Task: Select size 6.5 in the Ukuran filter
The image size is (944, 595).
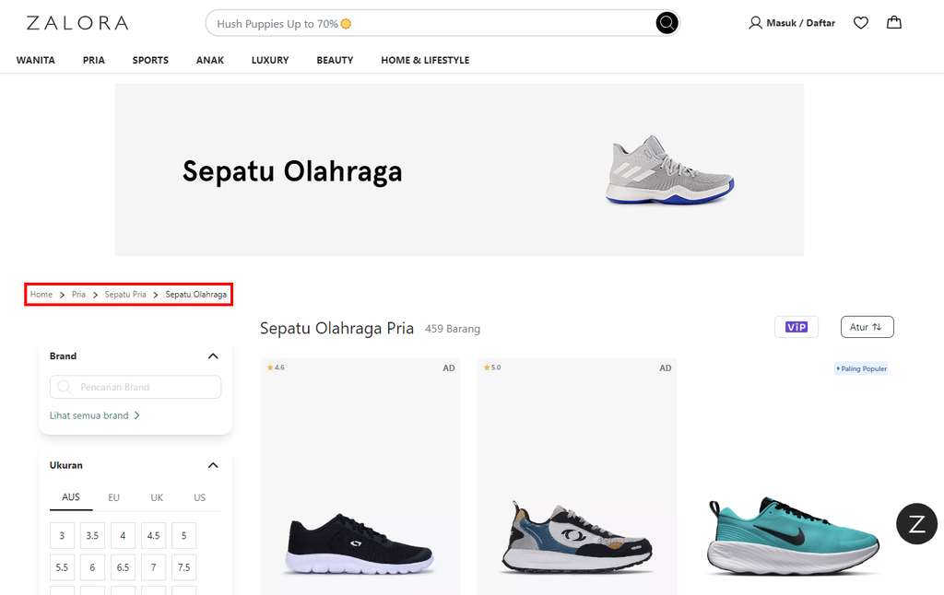Action: point(123,567)
